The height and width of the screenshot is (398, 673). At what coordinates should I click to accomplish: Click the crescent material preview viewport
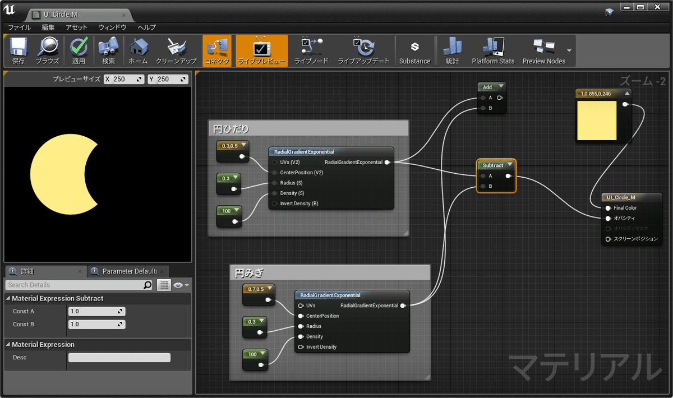click(98, 174)
